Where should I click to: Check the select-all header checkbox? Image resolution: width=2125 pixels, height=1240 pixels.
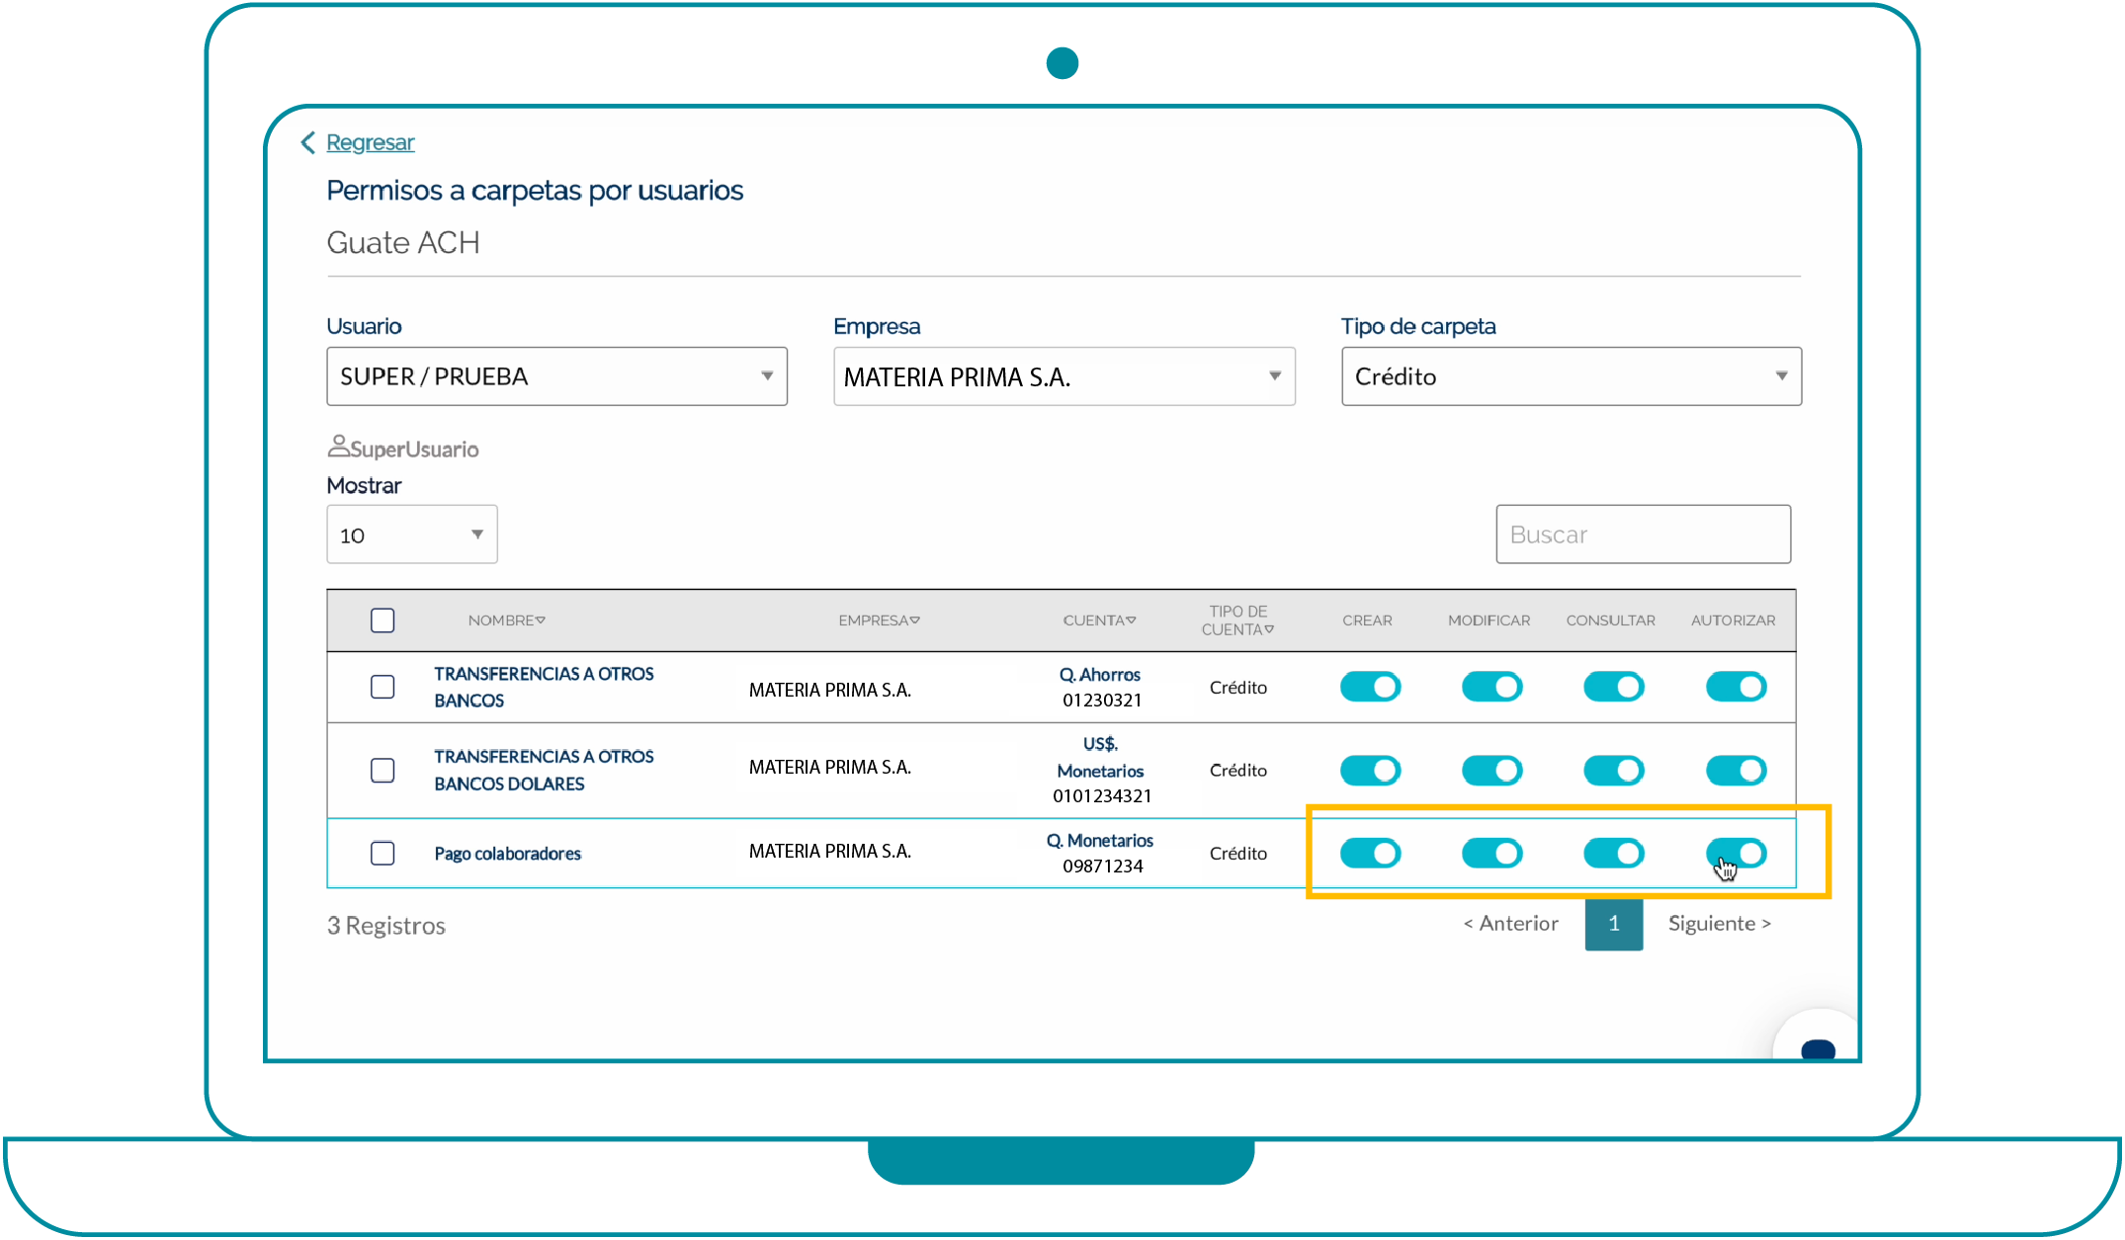(x=382, y=620)
